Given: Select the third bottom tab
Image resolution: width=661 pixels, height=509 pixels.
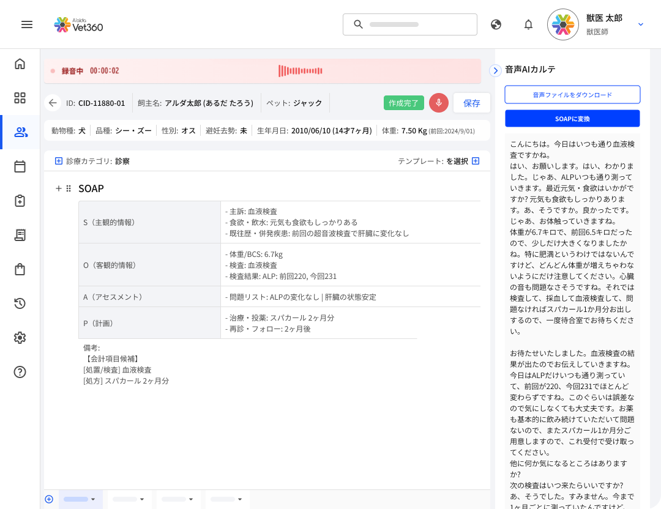Looking at the screenshot, I should tap(178, 499).
